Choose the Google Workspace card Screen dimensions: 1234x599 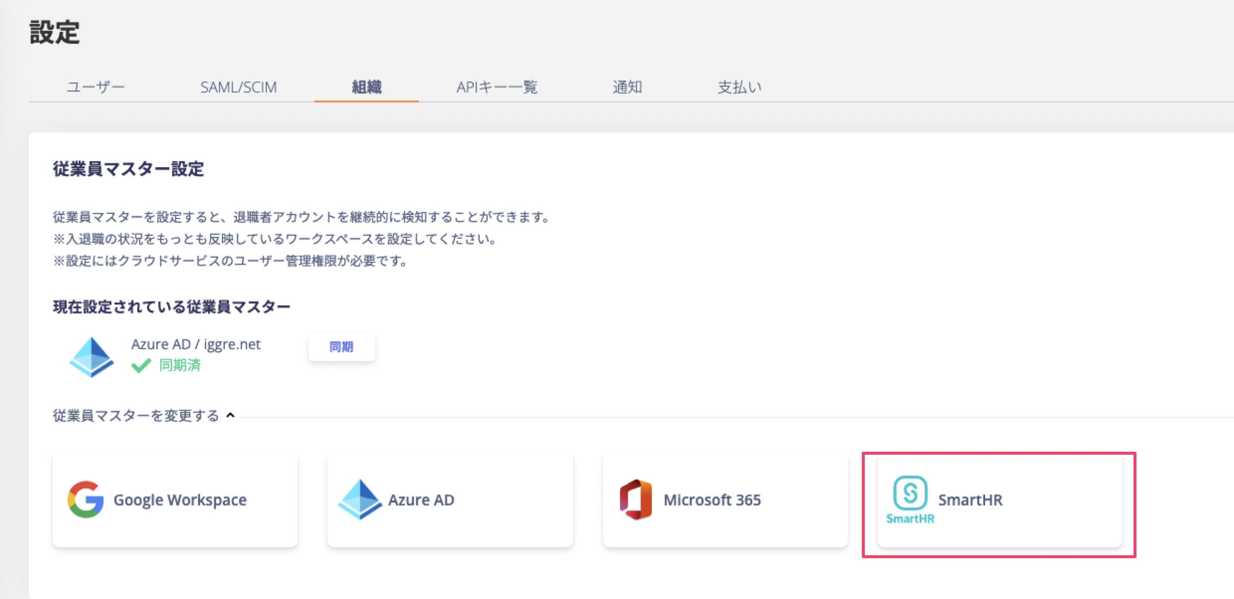175,499
